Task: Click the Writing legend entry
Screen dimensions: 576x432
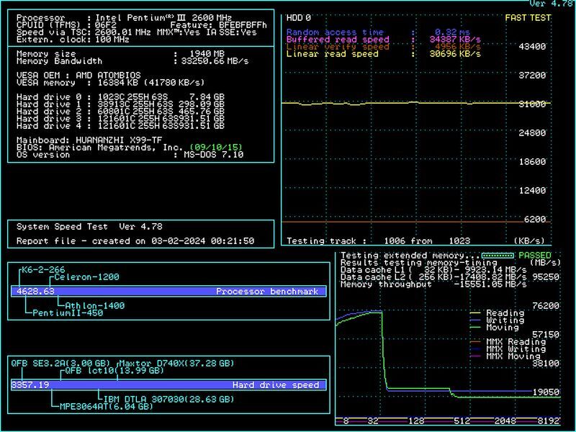Action: [497, 320]
